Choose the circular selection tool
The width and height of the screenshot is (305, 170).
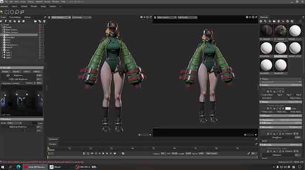click(x=12, y=12)
